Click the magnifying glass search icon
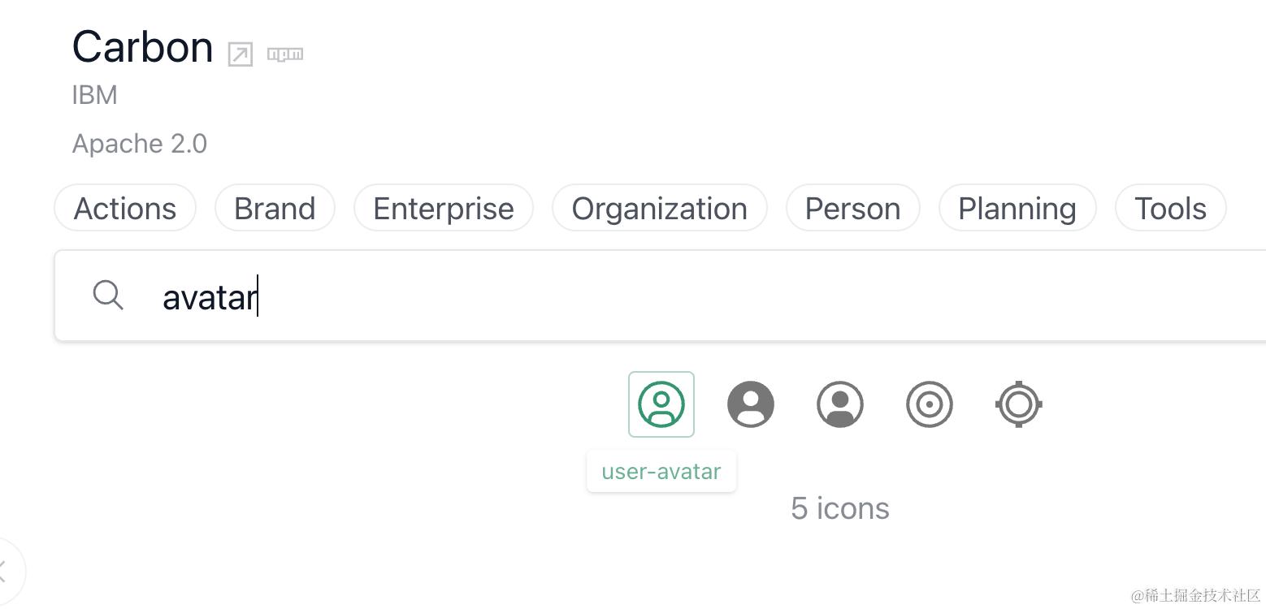This screenshot has height=609, width=1266. tap(108, 295)
